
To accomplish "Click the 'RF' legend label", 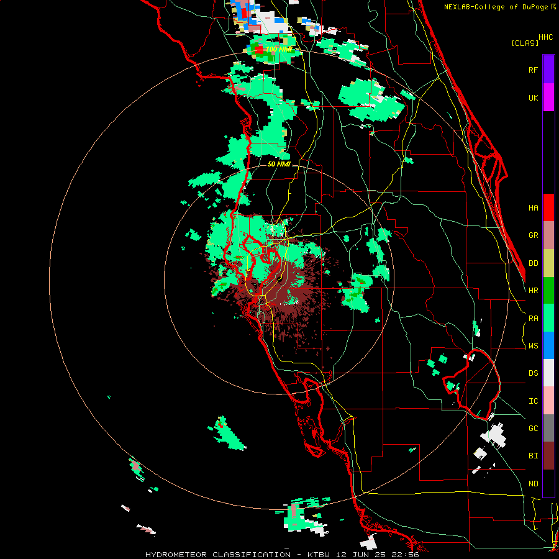I will point(533,70).
